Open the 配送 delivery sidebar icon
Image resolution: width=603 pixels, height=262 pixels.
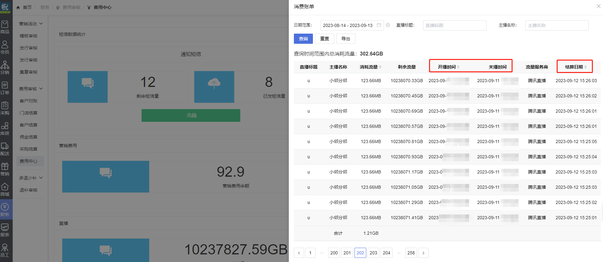(5, 149)
